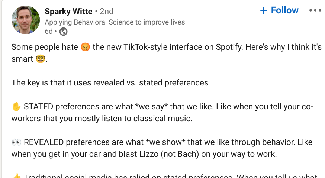Click the plus icon beside Follow

pos(264,10)
